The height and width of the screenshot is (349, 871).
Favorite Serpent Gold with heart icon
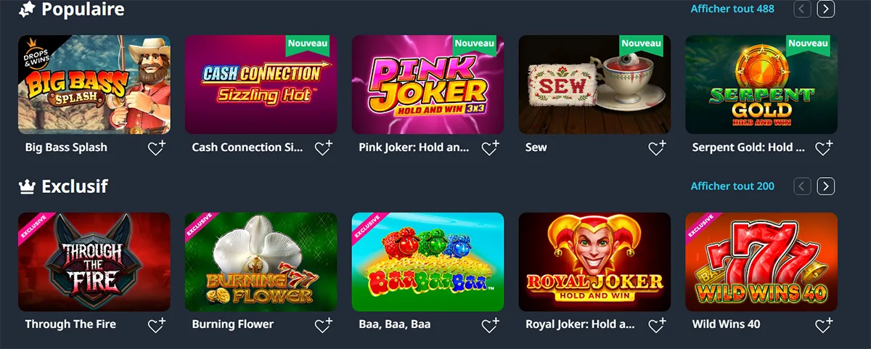825,148
